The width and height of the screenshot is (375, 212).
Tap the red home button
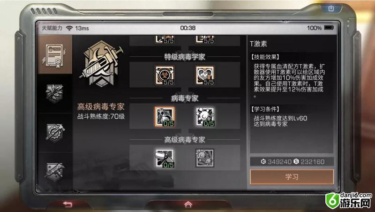coord(188,204)
